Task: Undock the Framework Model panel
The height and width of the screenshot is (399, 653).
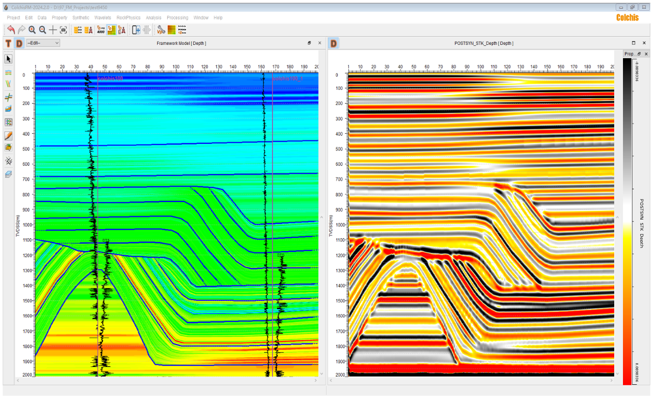Action: pyautogui.click(x=309, y=43)
